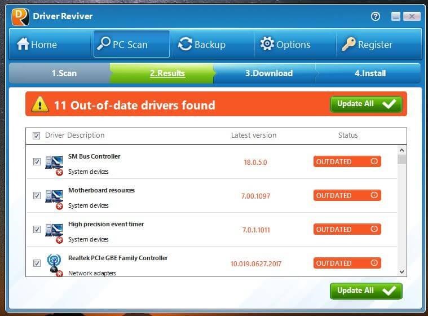Click the version number 18.0.5.0

(255, 163)
